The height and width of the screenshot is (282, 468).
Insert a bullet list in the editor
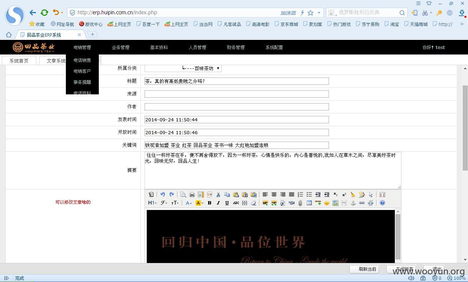309,195
